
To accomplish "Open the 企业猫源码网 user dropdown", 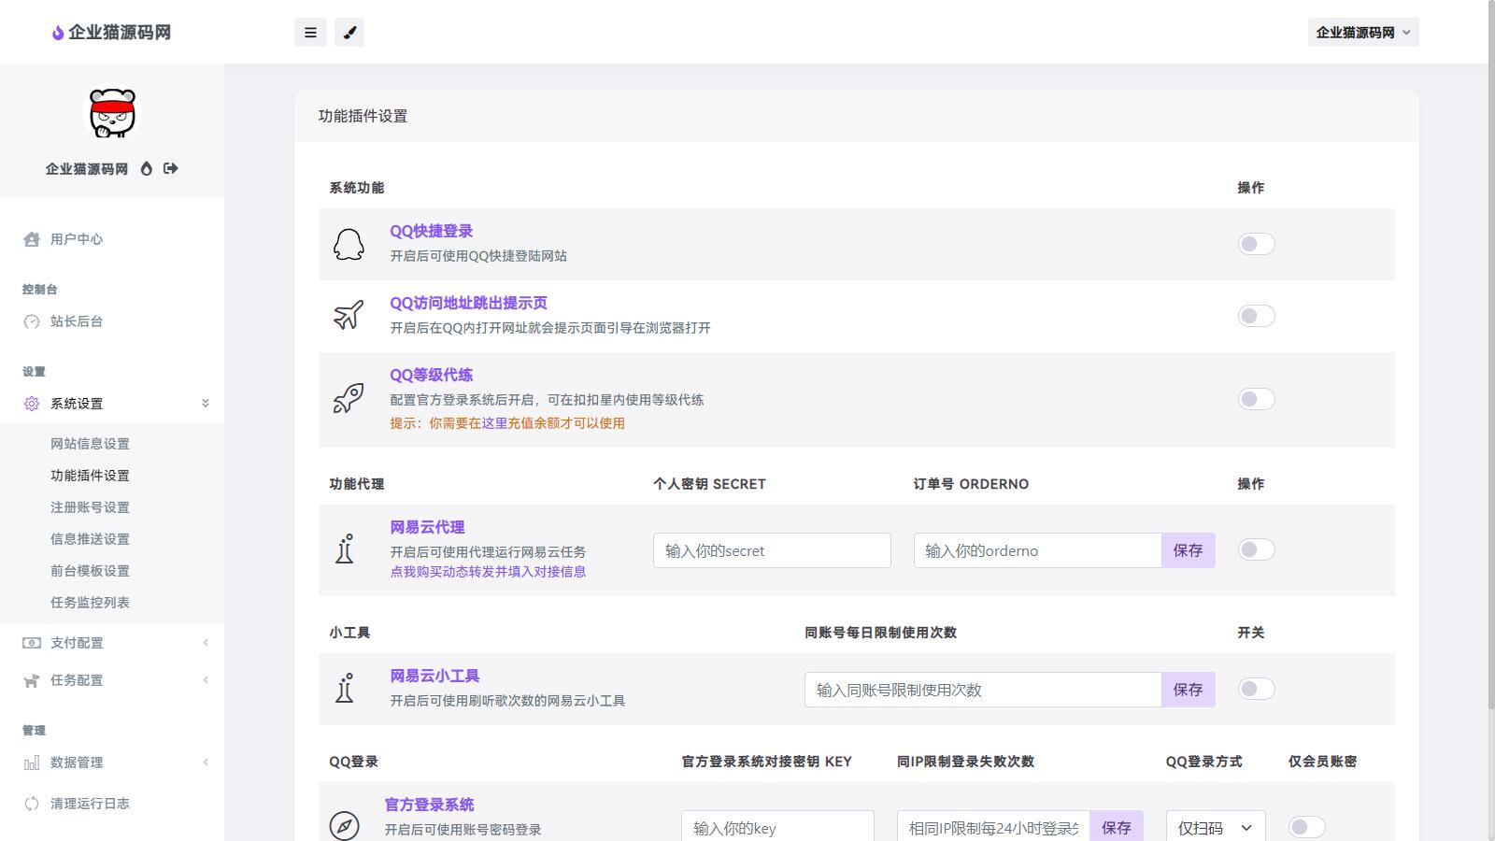I will [x=1362, y=33].
